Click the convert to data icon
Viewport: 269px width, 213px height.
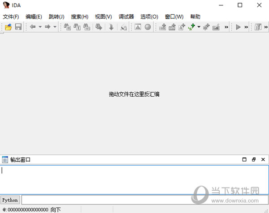[172, 27]
